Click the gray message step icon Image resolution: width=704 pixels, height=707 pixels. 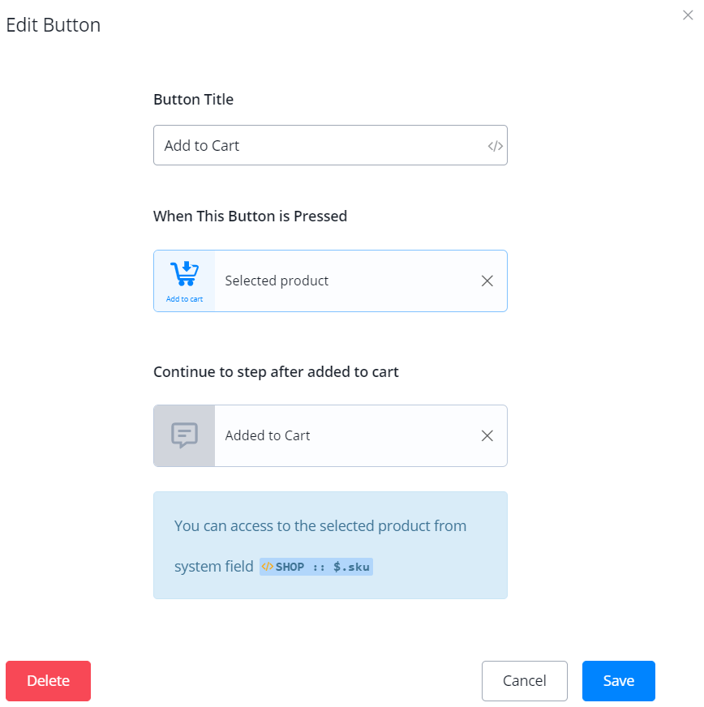[x=184, y=435]
